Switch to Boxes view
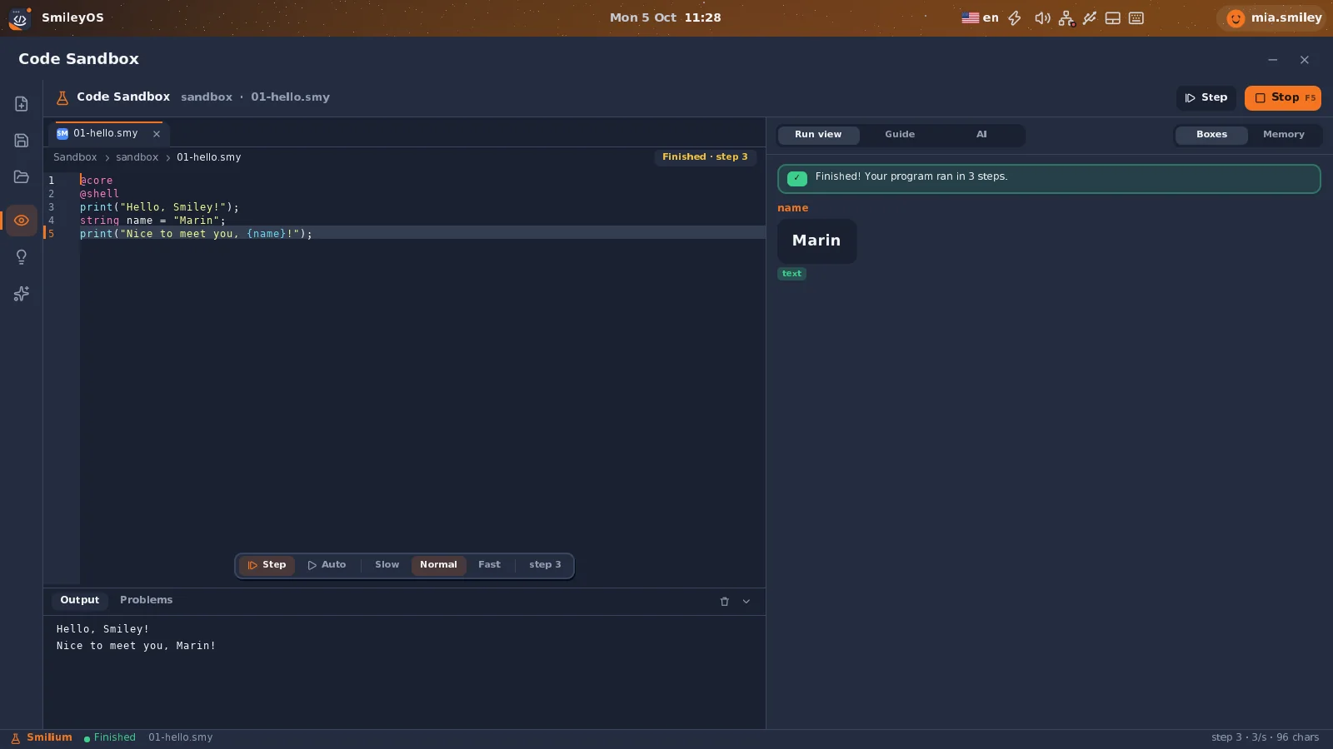Screen dimensions: 1333x749 tap(1211, 135)
